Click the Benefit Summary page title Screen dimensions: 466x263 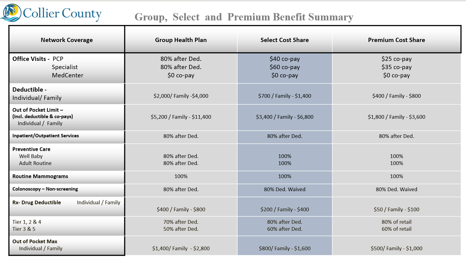[244, 17]
